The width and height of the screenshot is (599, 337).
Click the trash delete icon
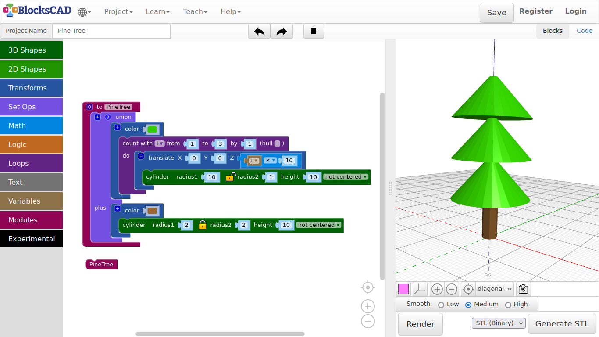314,31
